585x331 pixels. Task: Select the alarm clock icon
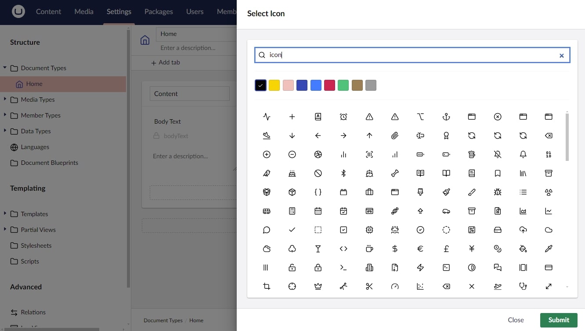point(343,117)
